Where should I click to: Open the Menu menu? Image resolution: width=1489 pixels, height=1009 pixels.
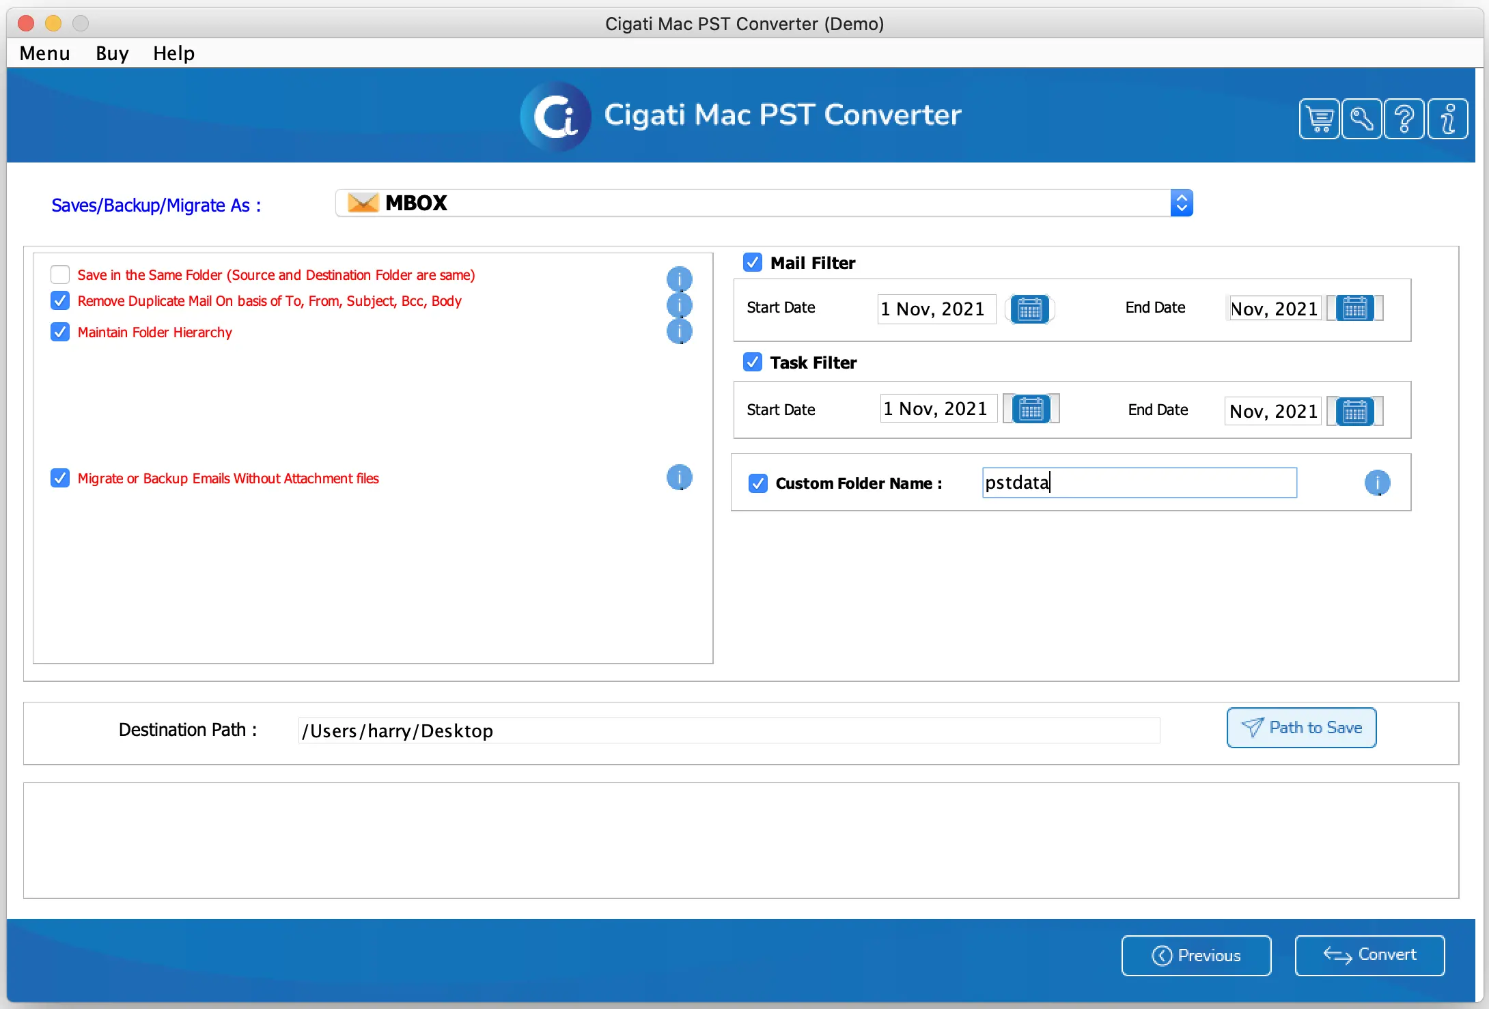(44, 53)
